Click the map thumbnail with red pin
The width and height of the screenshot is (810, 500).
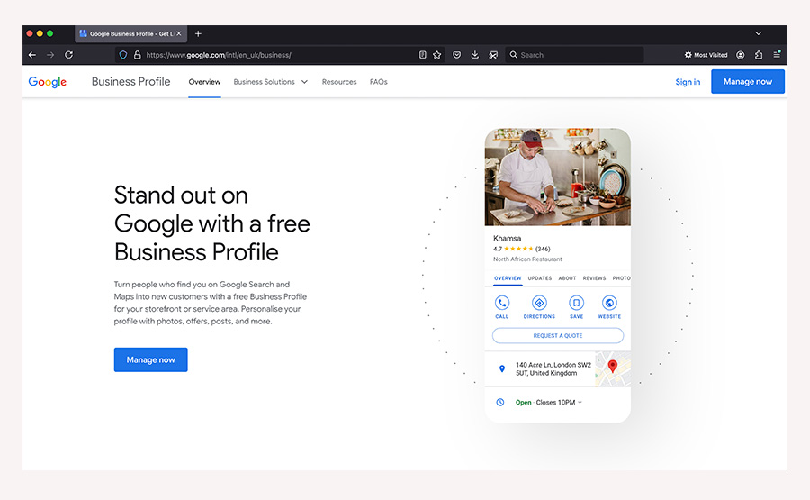pyautogui.click(x=613, y=369)
